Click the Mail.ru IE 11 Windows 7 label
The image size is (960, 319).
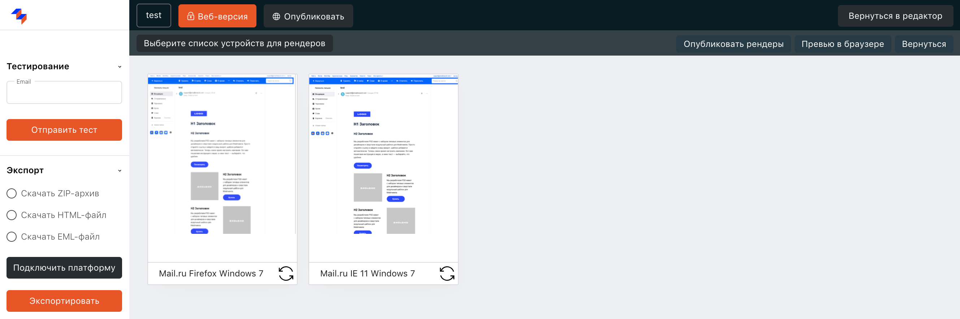coord(367,274)
